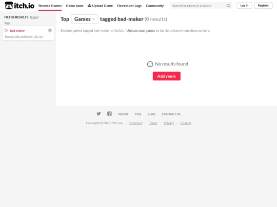
Task: Open the Games type dropdown
Action: coord(85,19)
